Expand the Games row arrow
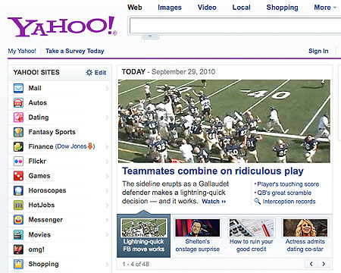The width and height of the screenshot is (341, 273). pos(107,176)
